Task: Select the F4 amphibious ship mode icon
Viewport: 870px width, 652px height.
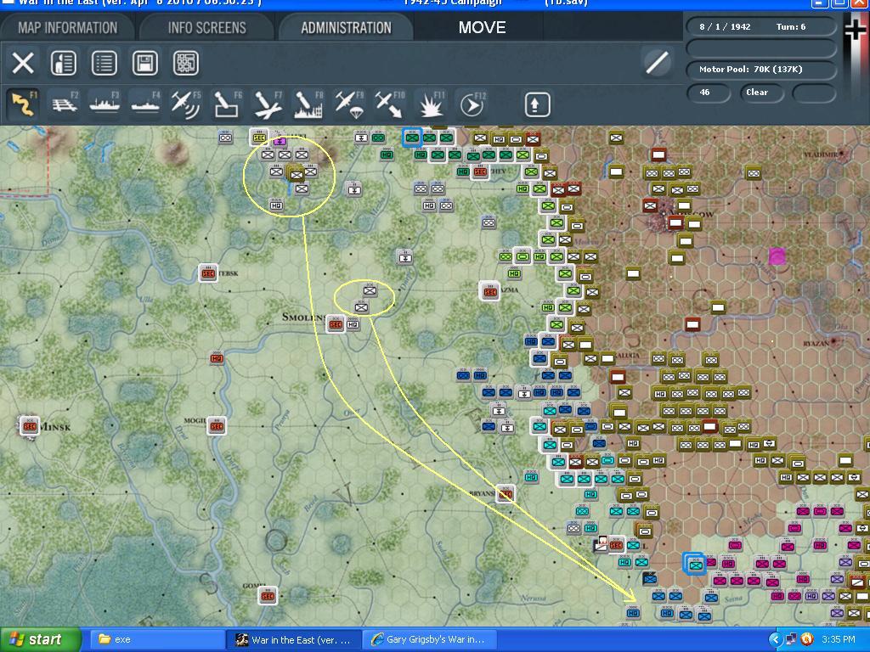Action: (x=145, y=104)
